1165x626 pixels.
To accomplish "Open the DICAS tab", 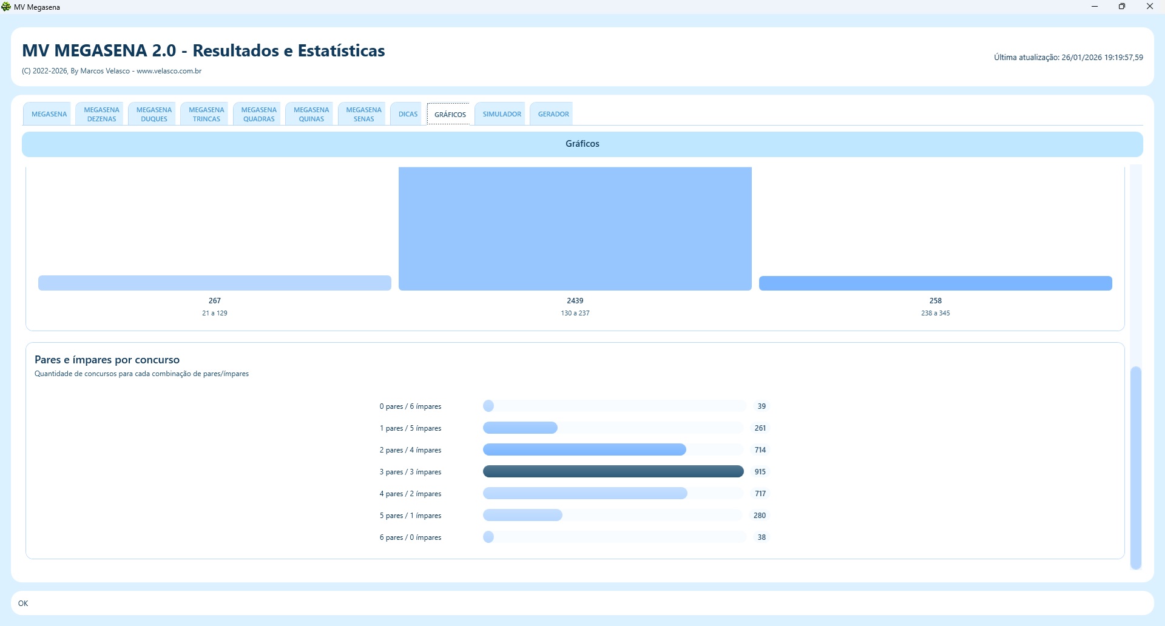I will pyautogui.click(x=408, y=114).
